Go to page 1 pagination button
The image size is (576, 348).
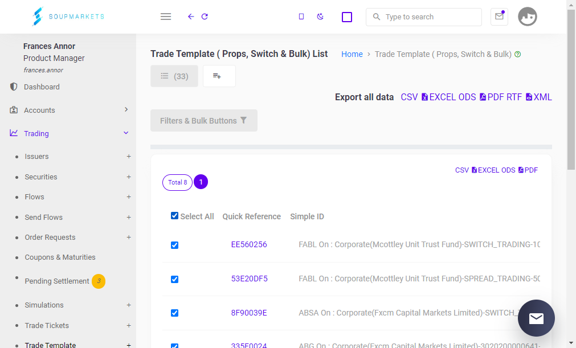click(x=201, y=182)
